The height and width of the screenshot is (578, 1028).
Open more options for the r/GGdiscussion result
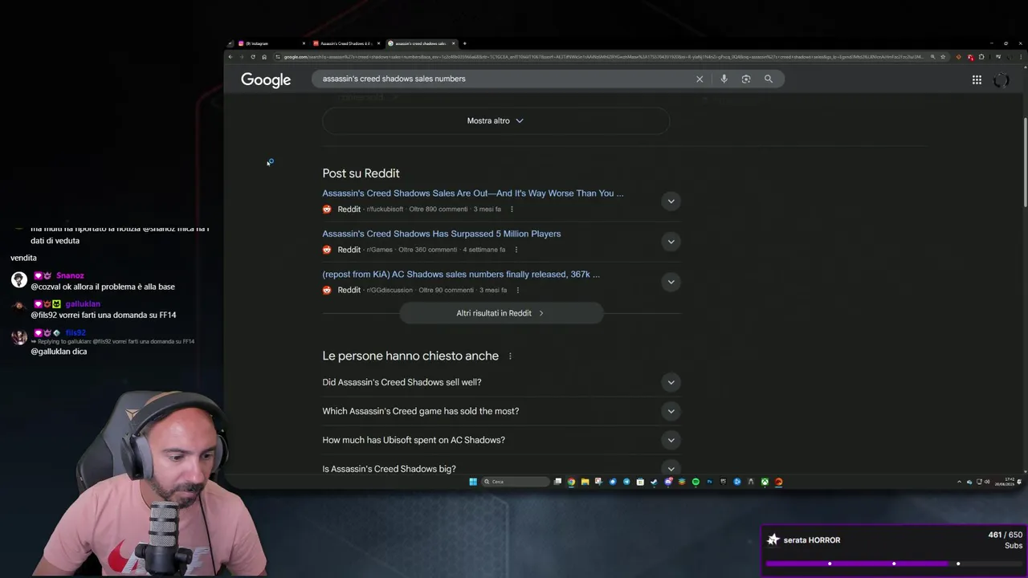517,290
